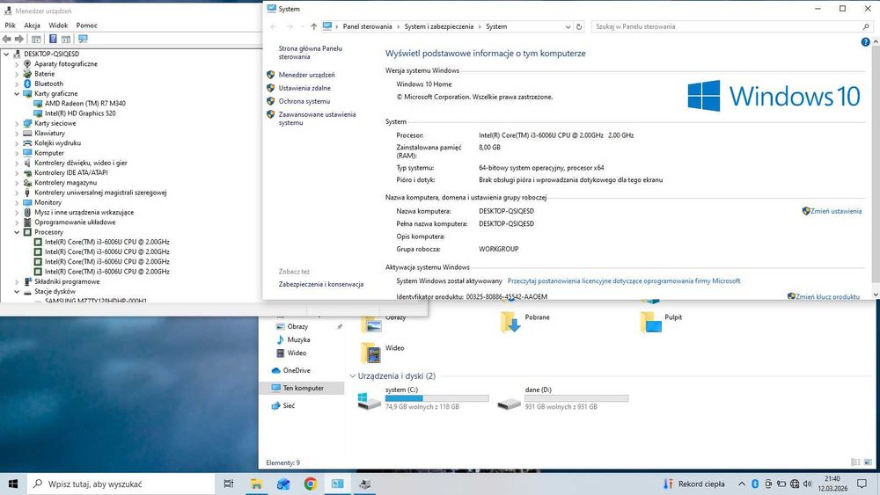Open Ustawienia zdalne in System window

(x=304, y=88)
